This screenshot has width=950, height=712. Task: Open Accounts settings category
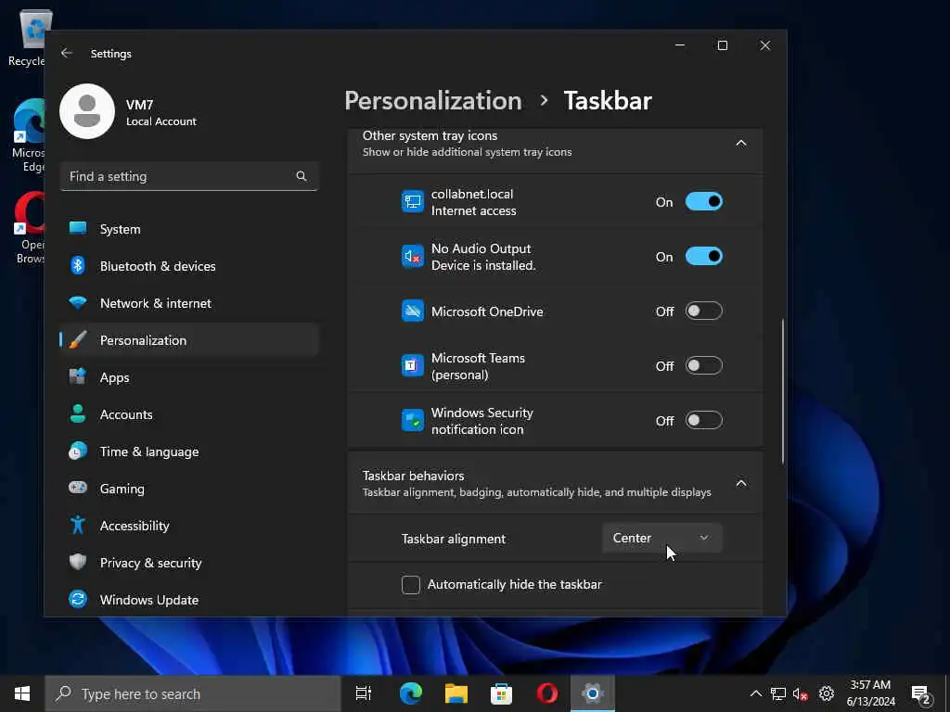click(189, 414)
